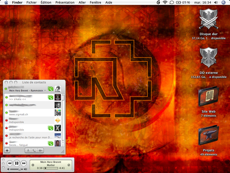Add a contact with the plus button
230x173 pixels.
click(x=7, y=151)
